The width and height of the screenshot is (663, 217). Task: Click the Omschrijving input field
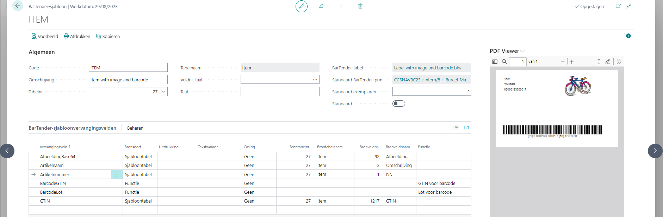coord(128,80)
